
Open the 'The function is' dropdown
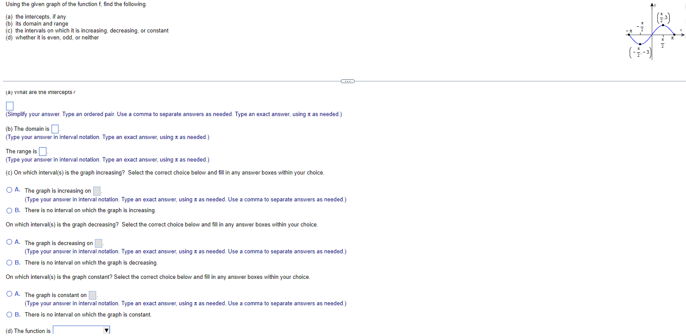coord(81,330)
